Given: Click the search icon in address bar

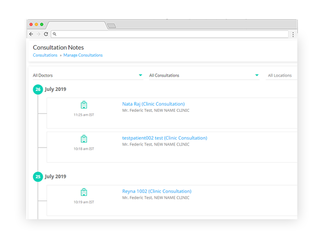Looking at the screenshot, I should coord(54,34).
